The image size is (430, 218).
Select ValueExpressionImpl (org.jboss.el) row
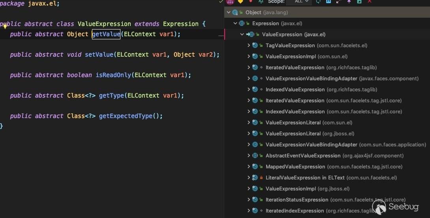(x=327, y=188)
